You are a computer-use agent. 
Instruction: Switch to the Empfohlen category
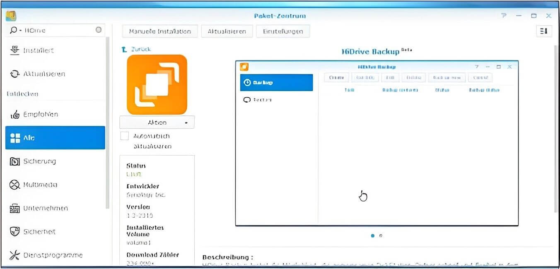point(41,114)
